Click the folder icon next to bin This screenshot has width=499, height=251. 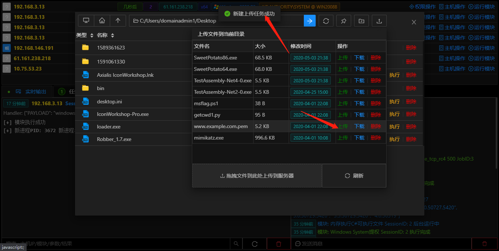85,88
